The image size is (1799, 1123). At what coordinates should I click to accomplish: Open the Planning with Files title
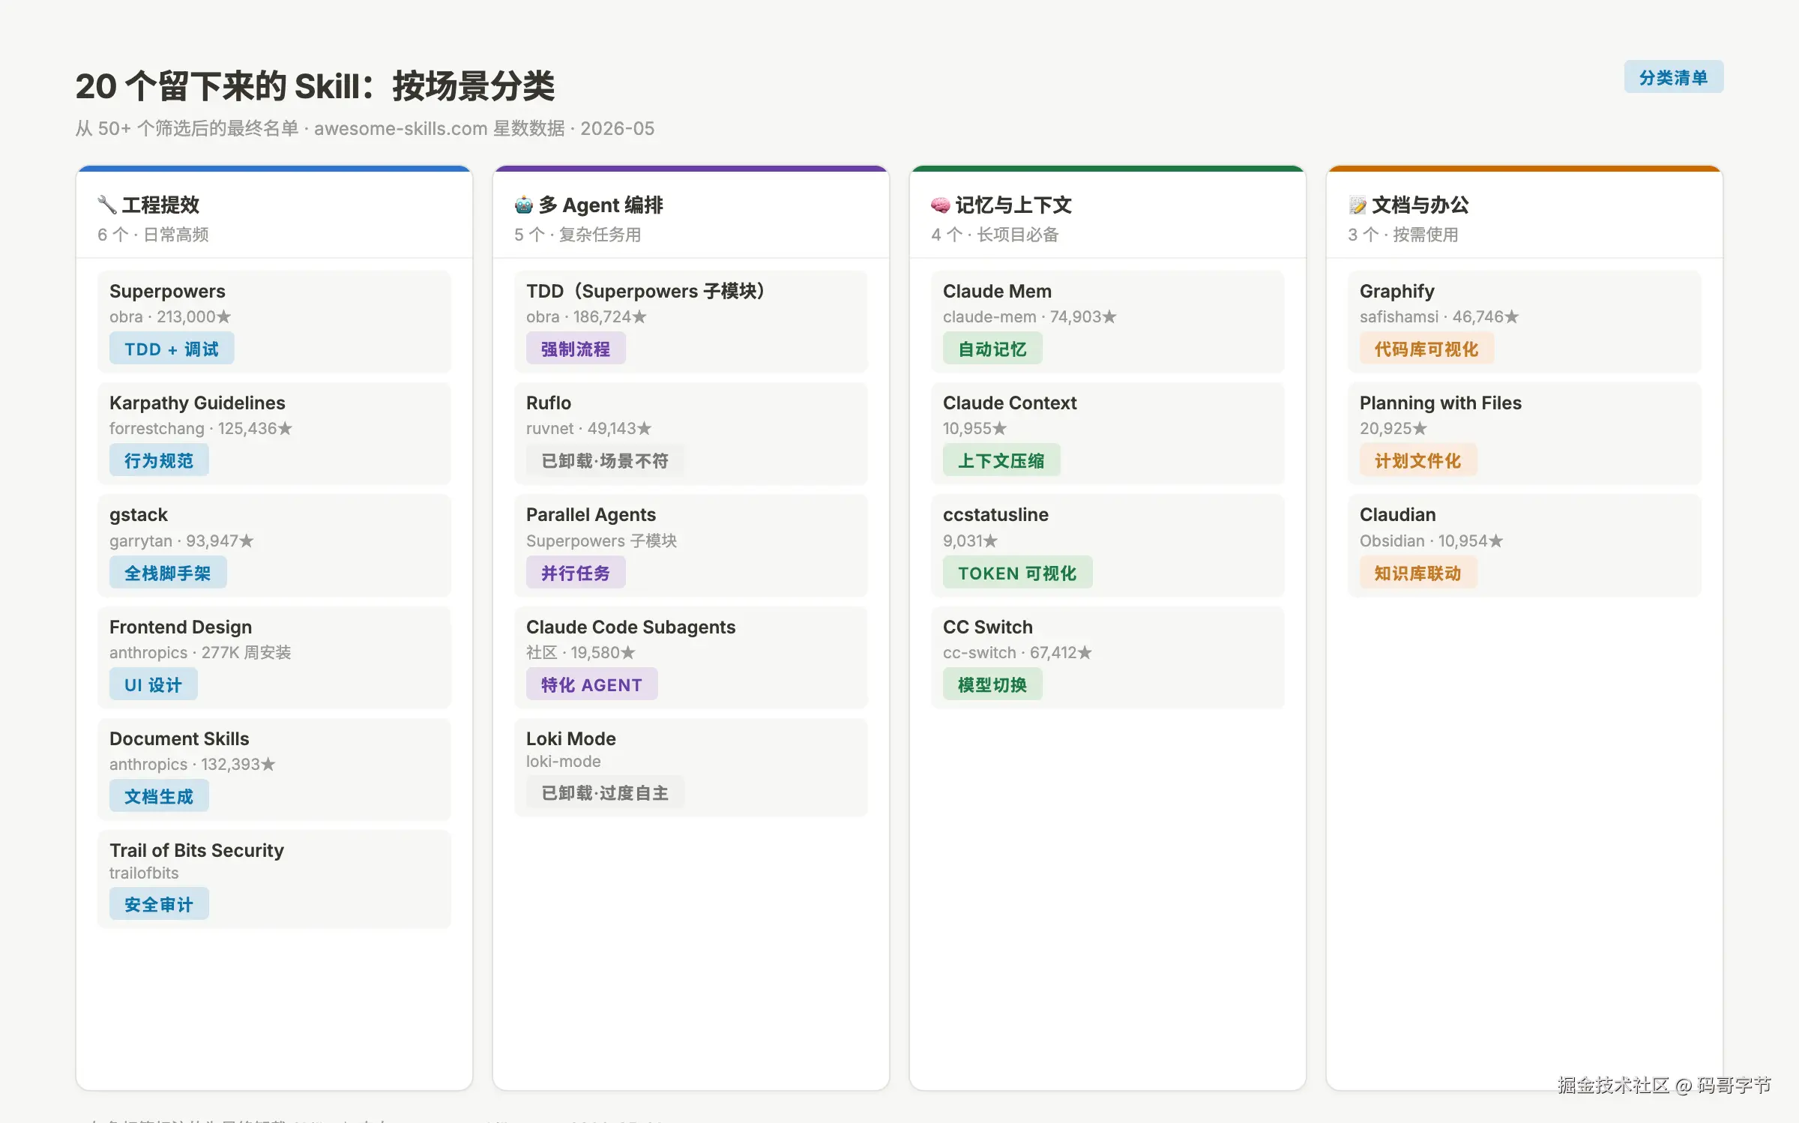coord(1441,403)
